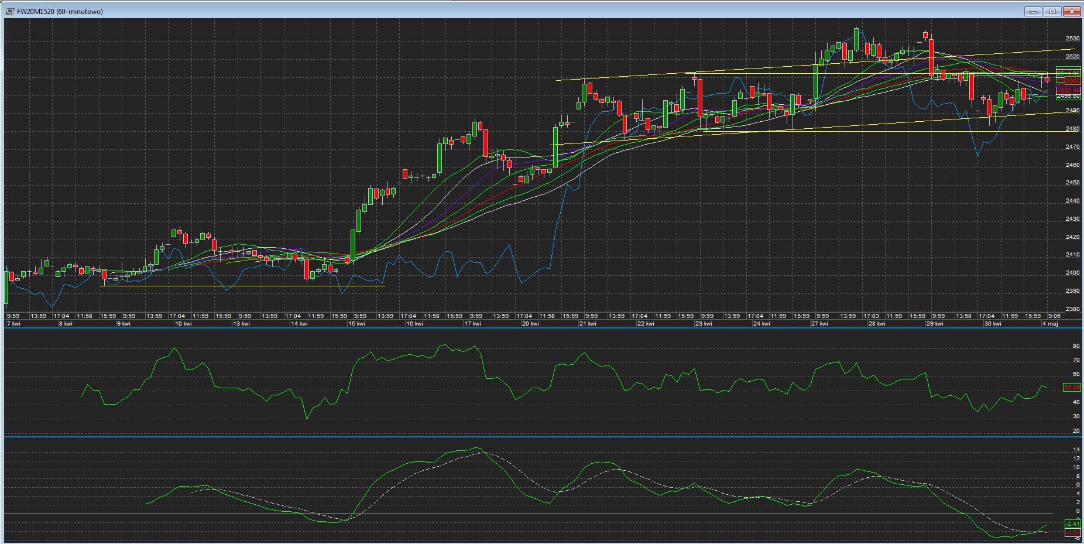1084x544 pixels.
Task: Click the 2502.40 price marker on axis
Action: click(1068, 90)
